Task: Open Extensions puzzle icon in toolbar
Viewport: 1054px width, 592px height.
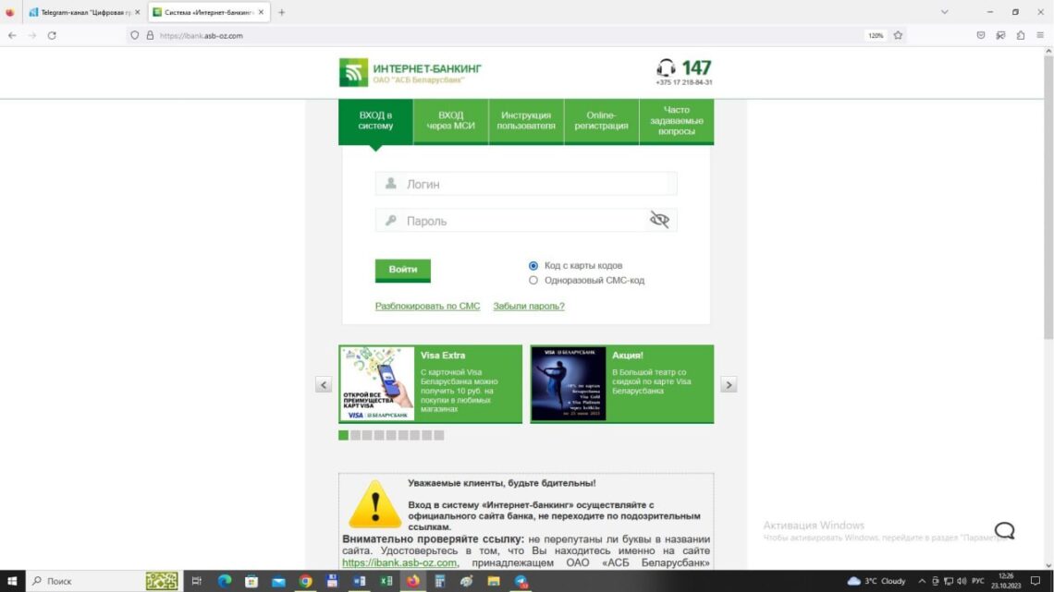Action: 1021,36
